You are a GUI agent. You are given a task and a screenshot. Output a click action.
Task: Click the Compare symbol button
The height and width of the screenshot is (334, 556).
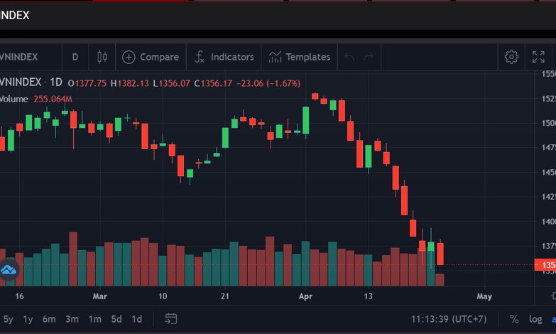[151, 57]
